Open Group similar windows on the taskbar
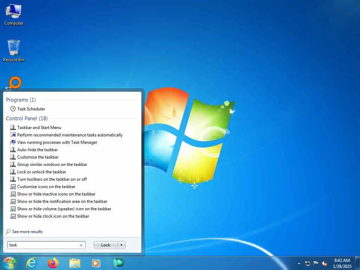This screenshot has height=270, width=360. [52, 165]
